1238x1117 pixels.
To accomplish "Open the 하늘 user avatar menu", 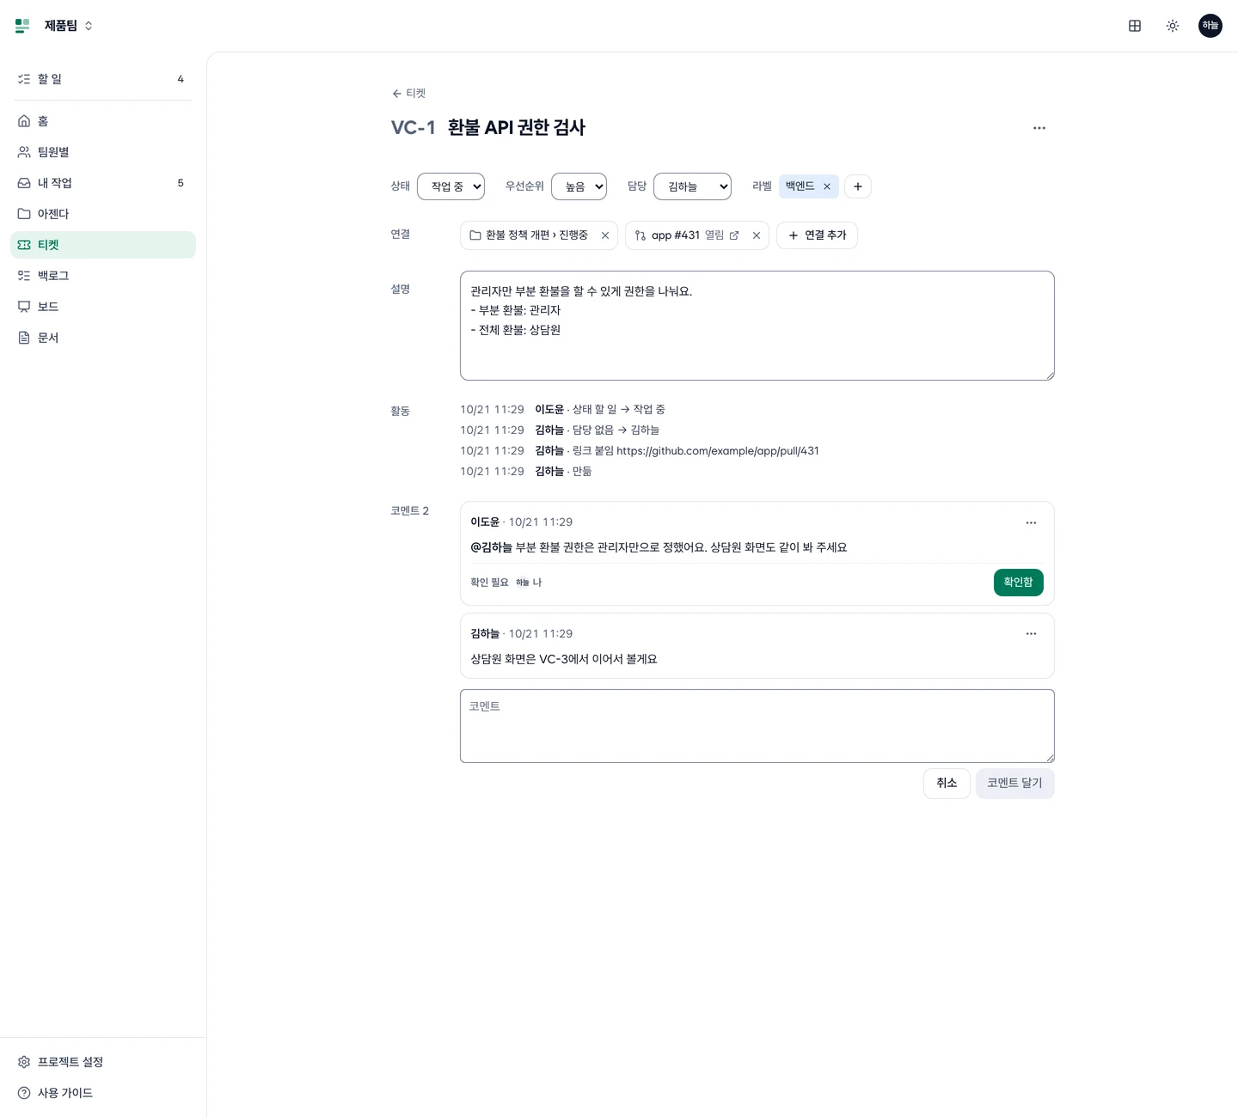I will [1210, 26].
